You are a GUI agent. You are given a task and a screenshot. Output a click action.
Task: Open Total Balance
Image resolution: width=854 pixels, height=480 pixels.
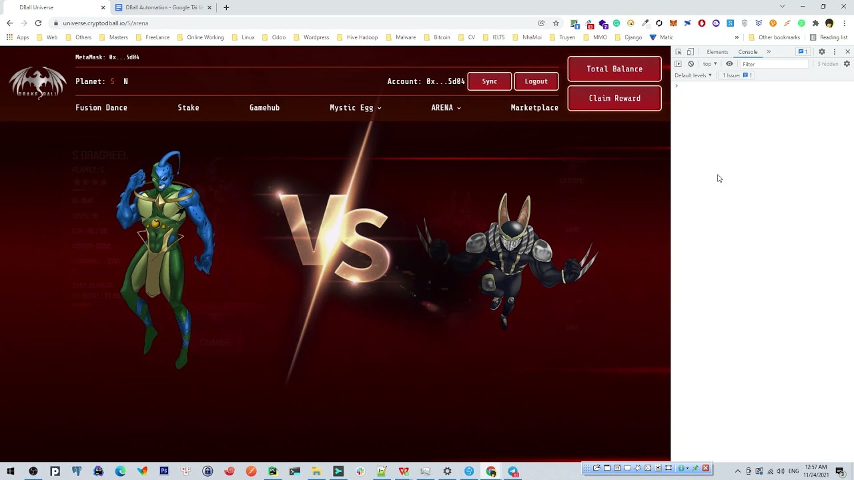click(614, 69)
